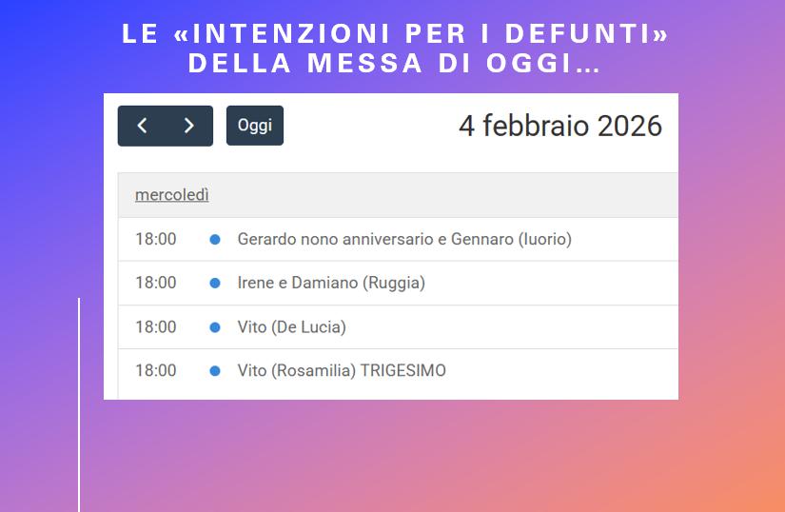Screen dimensions: 785x512
Task: Click the 18:00 time beside Irene e Damiano
Action: pos(156,283)
